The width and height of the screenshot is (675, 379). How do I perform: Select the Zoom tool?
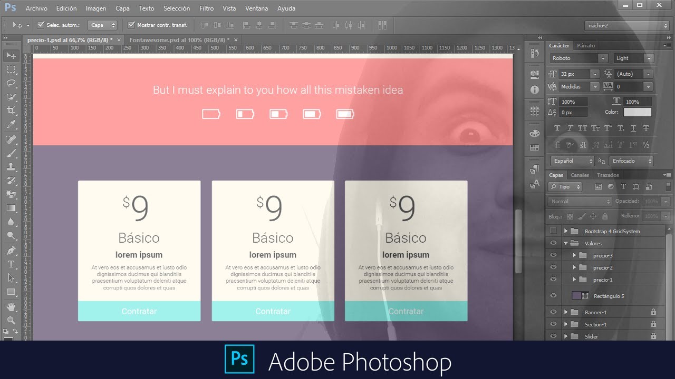[x=11, y=320]
